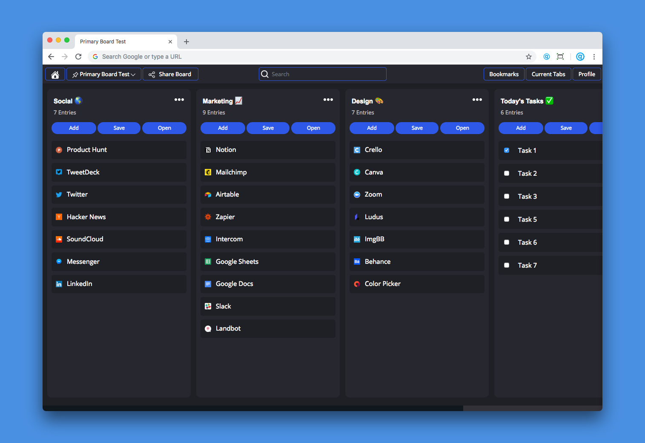Click the Notion favicon
The image size is (645, 443).
(208, 150)
